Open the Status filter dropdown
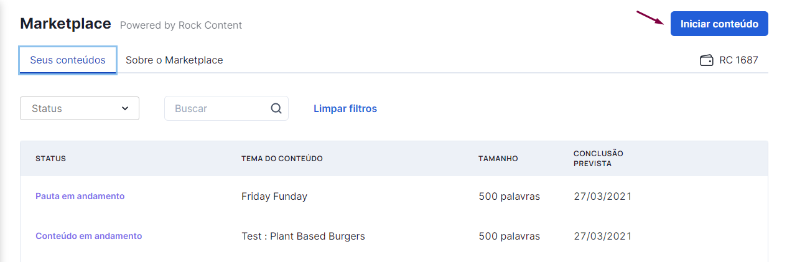The width and height of the screenshot is (787, 262). tap(80, 108)
